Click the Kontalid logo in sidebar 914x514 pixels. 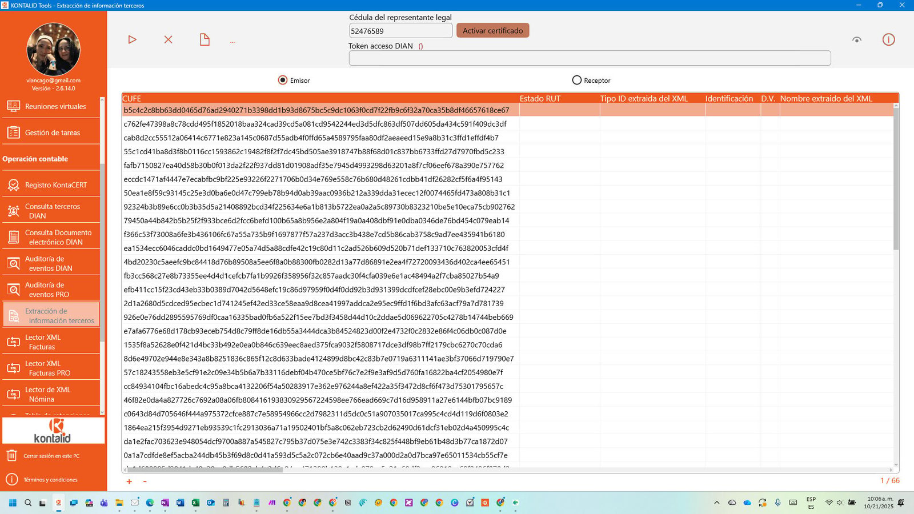(x=53, y=431)
